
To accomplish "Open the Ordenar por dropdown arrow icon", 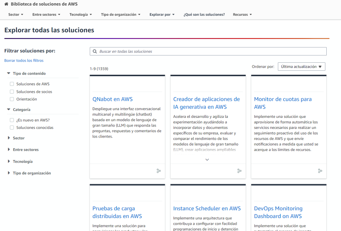I will click(x=321, y=66).
